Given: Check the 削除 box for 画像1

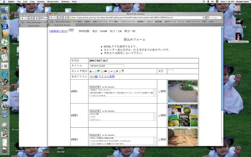Looking at the screenshot, I should [159, 92].
